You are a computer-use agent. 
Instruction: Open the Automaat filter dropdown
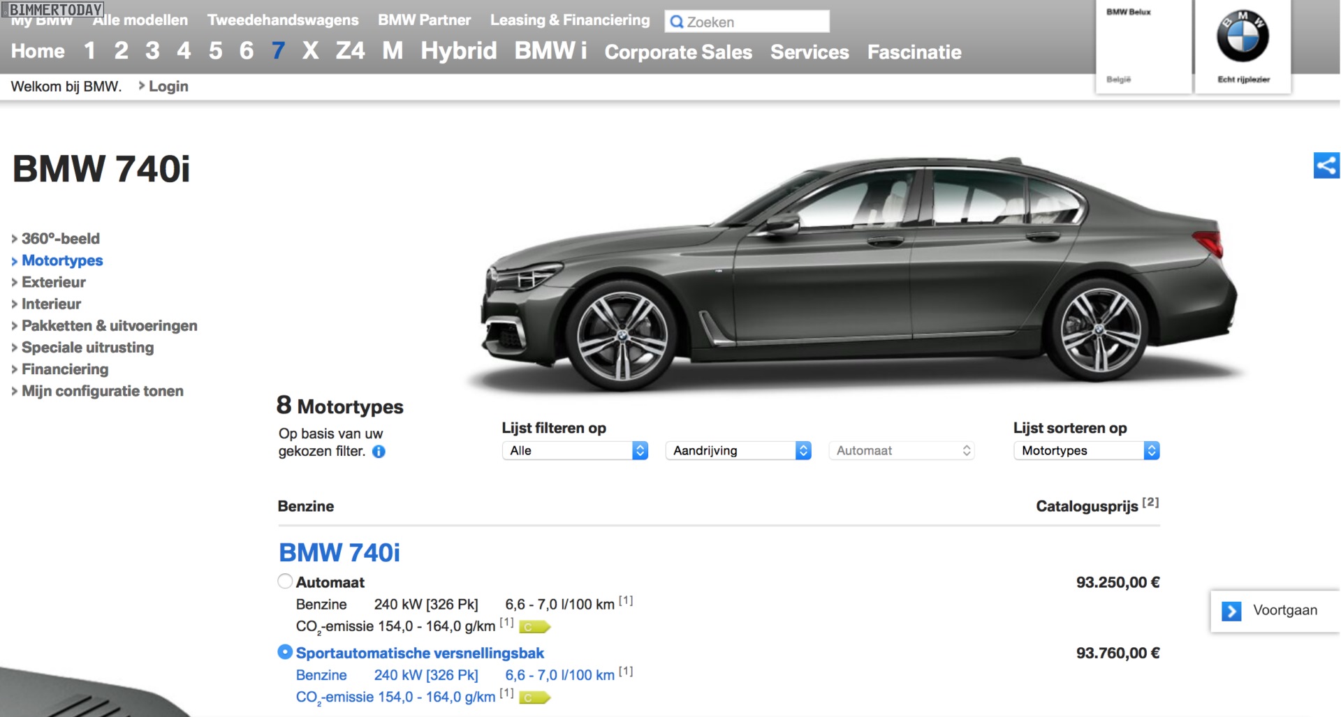pos(901,451)
